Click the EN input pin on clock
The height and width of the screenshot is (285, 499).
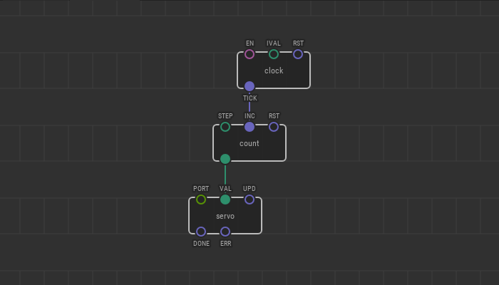point(249,54)
